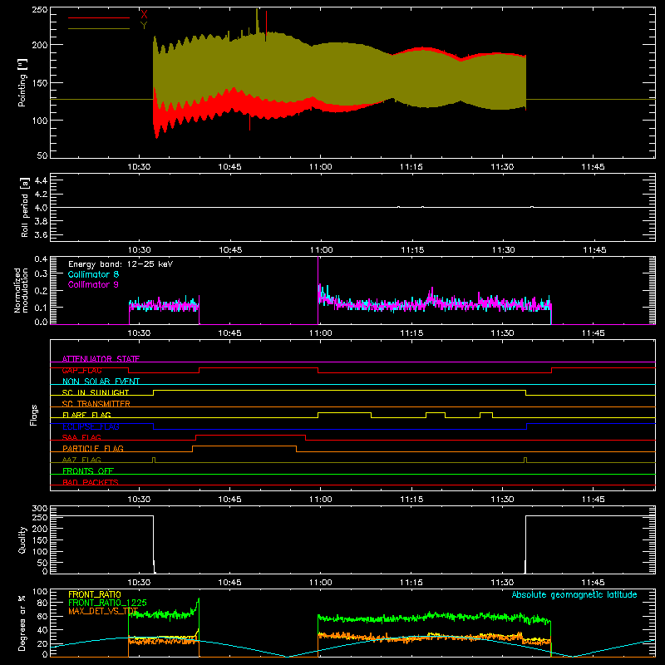Click the 11:15 time label under the modulation plot

click(x=411, y=333)
